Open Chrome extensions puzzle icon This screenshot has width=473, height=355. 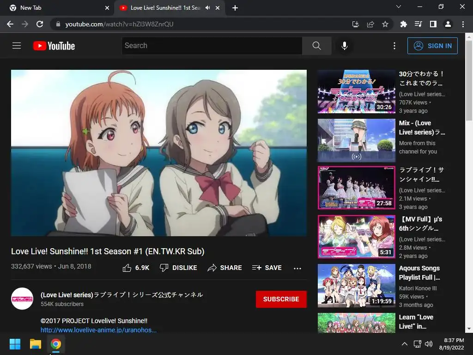coord(403,24)
